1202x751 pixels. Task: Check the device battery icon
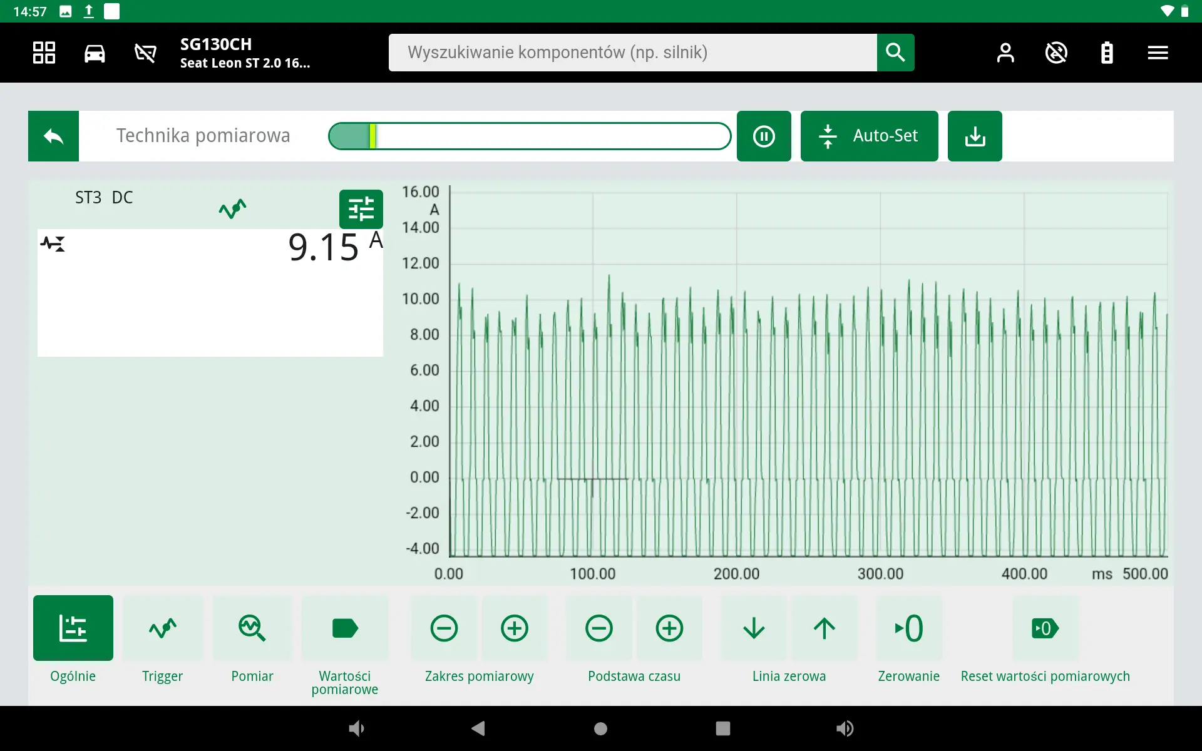coord(1107,53)
